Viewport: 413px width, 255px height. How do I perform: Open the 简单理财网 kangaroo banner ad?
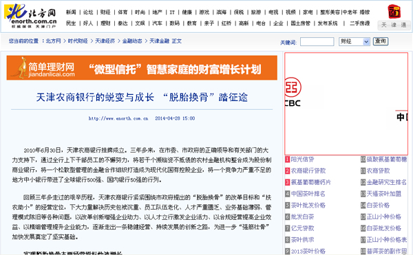[x=142, y=68]
